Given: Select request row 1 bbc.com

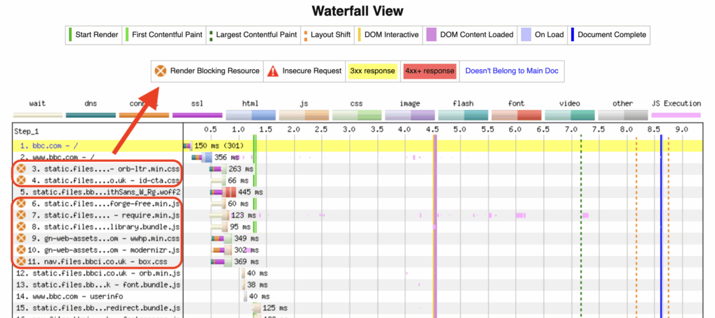Looking at the screenshot, I should click(x=49, y=146).
